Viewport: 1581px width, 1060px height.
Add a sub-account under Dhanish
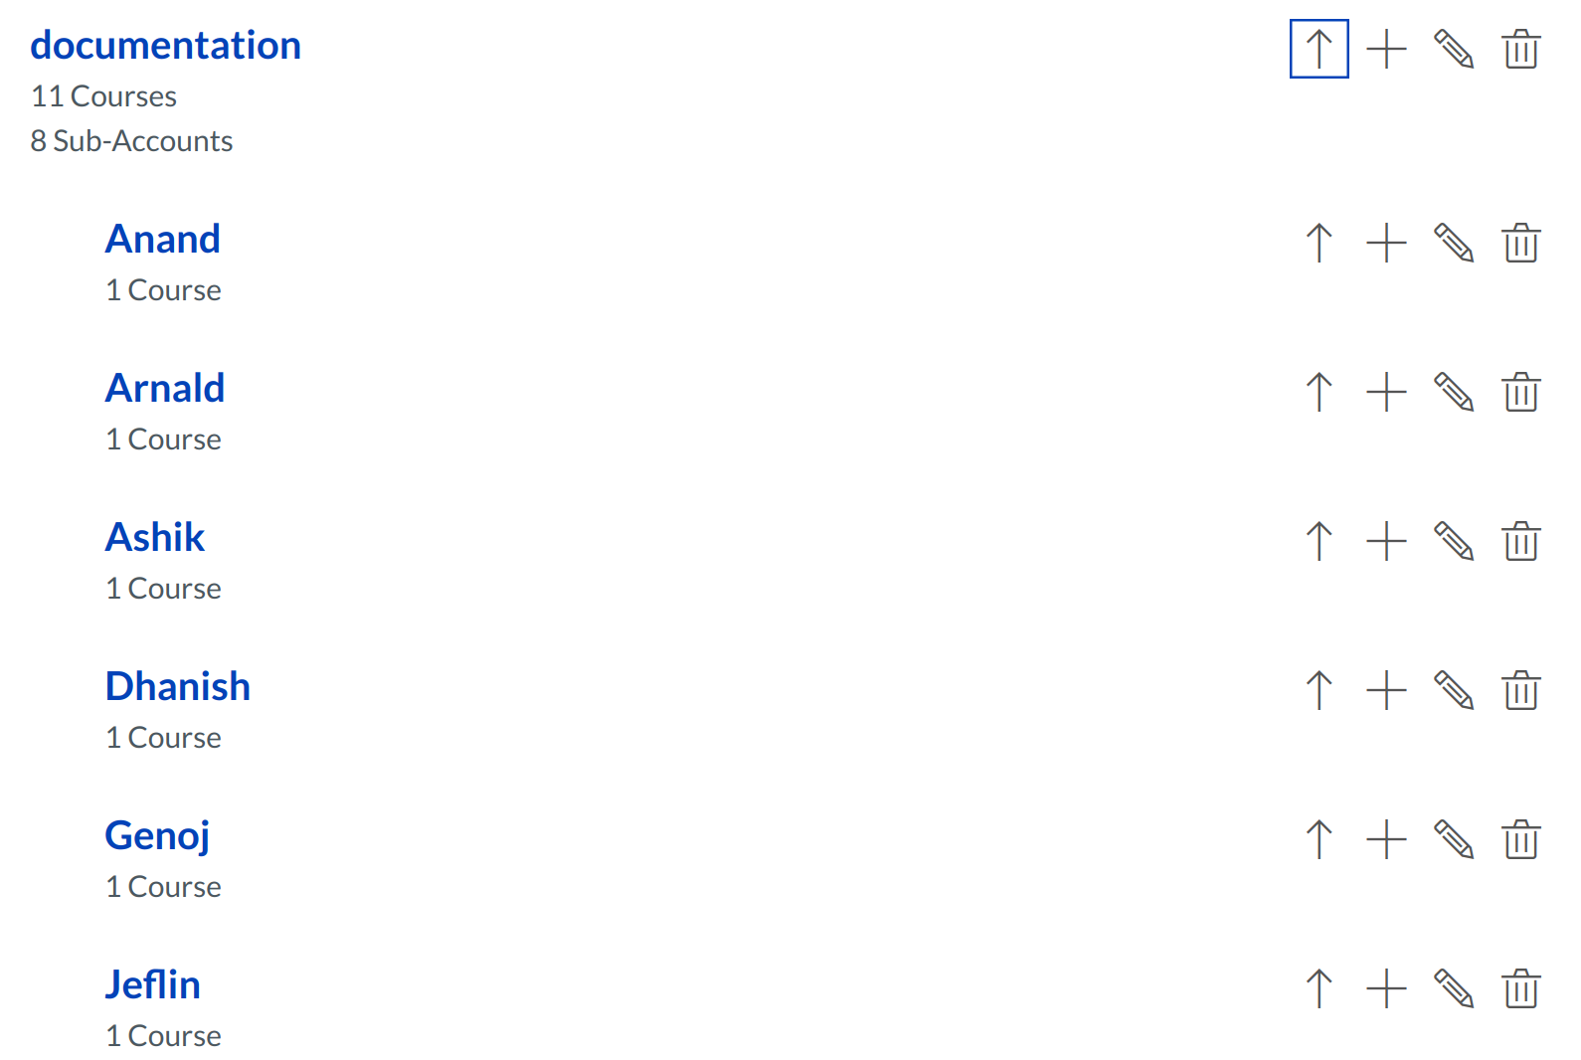(x=1386, y=690)
